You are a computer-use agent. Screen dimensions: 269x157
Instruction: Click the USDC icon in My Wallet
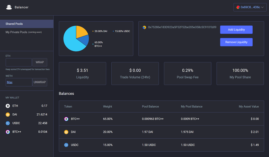pos(8,123)
